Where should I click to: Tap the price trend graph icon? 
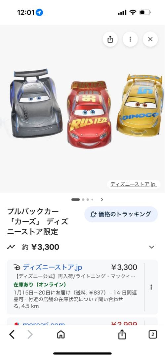click(x=11, y=247)
